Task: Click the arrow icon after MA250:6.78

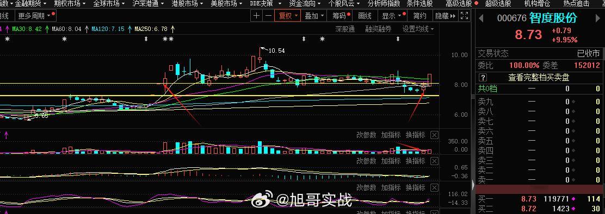Action: click(173, 29)
